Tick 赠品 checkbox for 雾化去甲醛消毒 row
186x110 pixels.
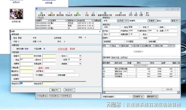point(175,69)
